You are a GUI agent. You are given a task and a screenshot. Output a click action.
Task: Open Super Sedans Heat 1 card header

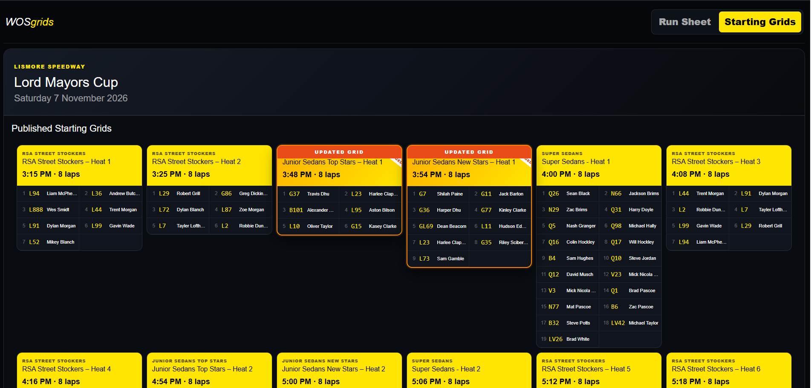pos(599,166)
